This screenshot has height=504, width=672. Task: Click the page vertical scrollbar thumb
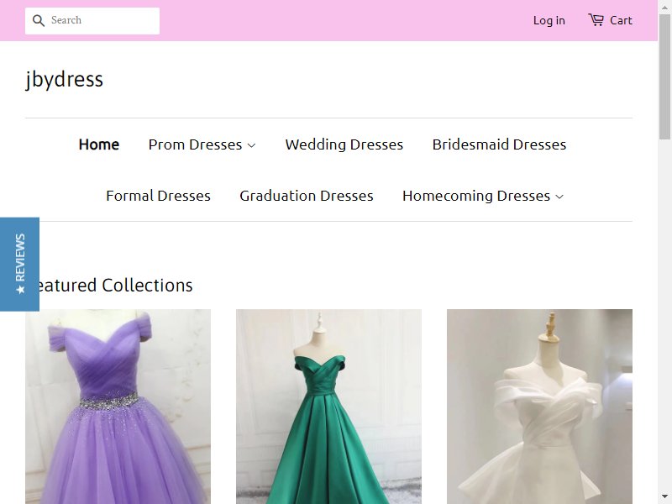coord(664,76)
